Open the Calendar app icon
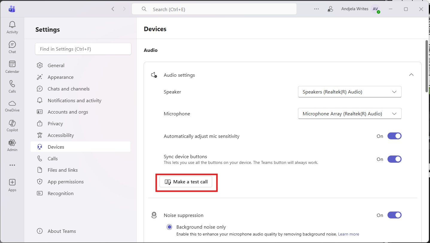430x243 pixels. (x=12, y=67)
